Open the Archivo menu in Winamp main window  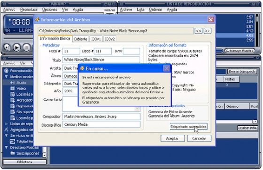coord(9,10)
